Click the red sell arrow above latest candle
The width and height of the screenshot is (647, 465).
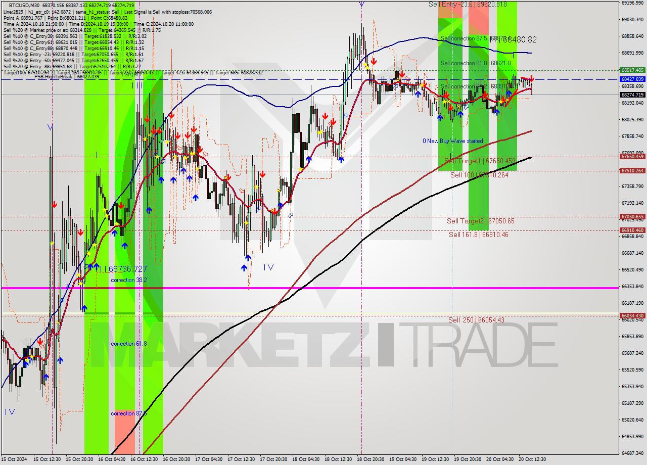click(532, 78)
